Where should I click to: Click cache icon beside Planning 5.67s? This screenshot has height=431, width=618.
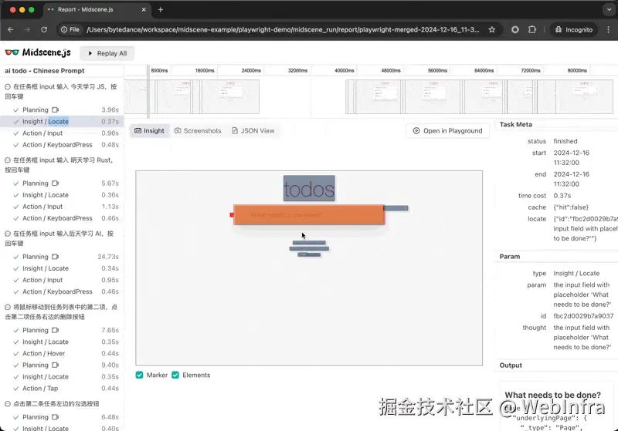(x=55, y=184)
